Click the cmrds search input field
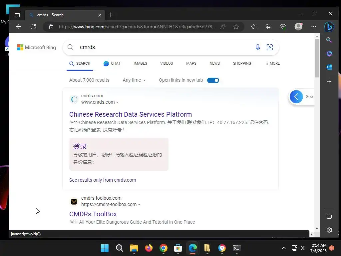Screen dimensions: 341x256 [x=165, y=47]
